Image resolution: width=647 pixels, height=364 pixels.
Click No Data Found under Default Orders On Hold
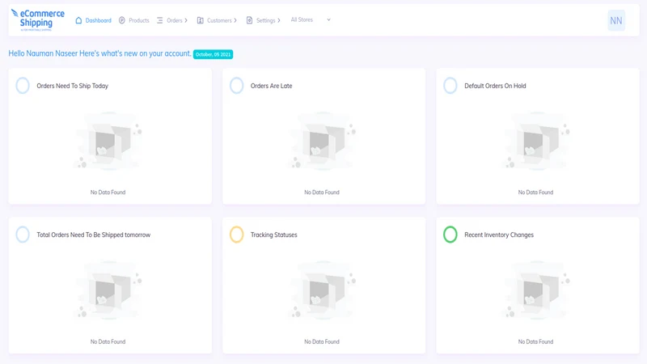click(535, 193)
